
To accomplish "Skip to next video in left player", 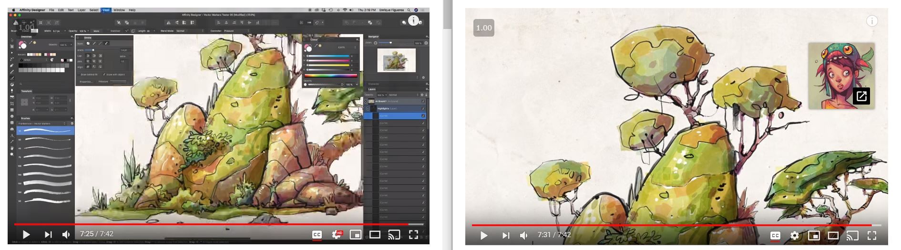I will [x=48, y=234].
